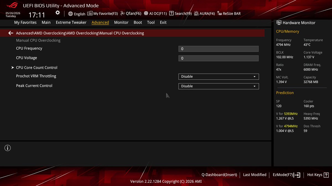This screenshot has height=186, width=332.
Task: Select the Prochot VRM Throttling label
Action: click(x=36, y=76)
